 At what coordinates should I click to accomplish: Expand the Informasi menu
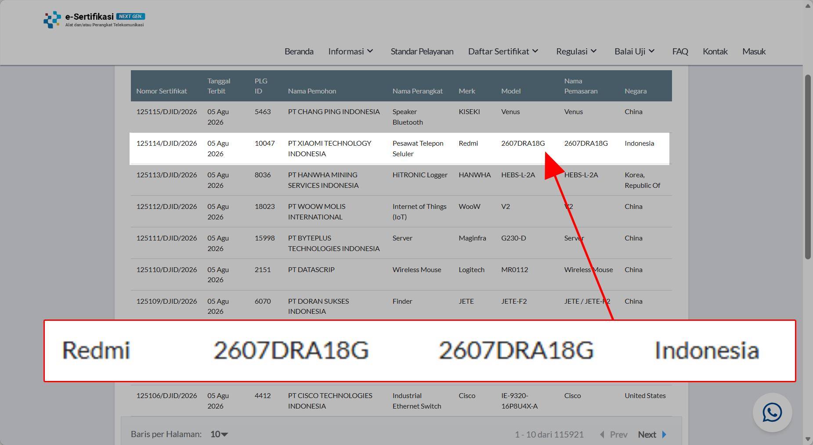click(x=350, y=51)
